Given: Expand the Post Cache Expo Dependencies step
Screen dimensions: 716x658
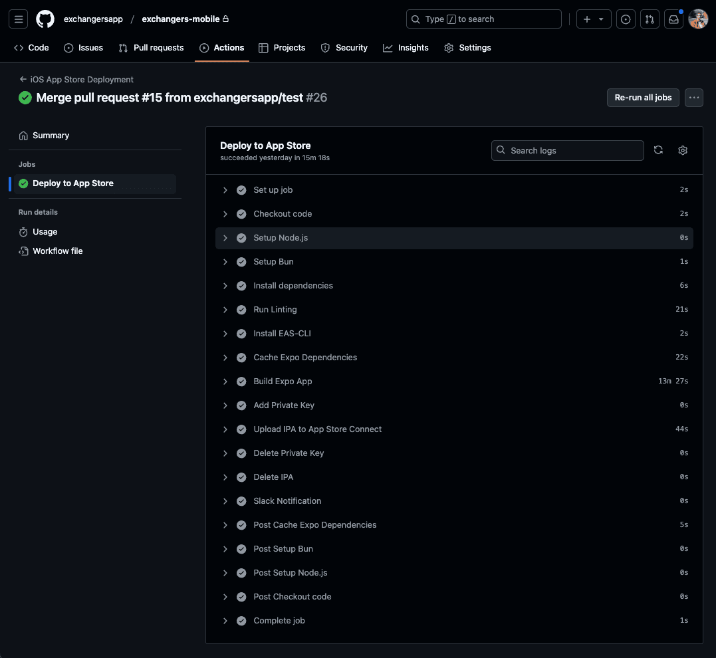Looking at the screenshot, I should [x=225, y=525].
